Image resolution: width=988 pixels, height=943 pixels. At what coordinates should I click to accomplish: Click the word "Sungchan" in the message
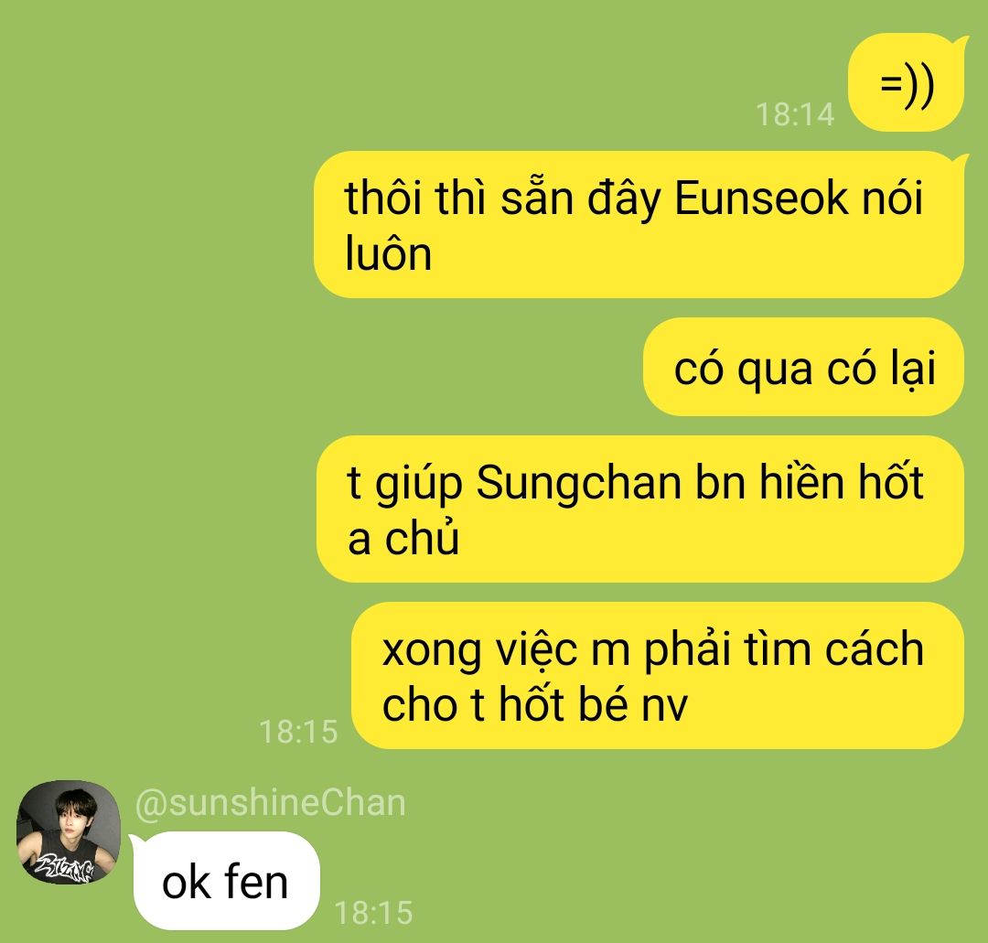pos(579,483)
